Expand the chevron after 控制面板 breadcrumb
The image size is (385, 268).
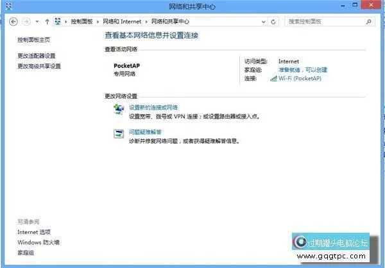[x=98, y=22]
